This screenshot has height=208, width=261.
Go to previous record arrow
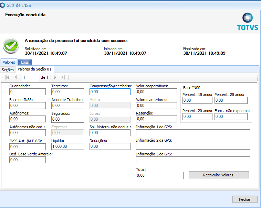click(x=15, y=77)
